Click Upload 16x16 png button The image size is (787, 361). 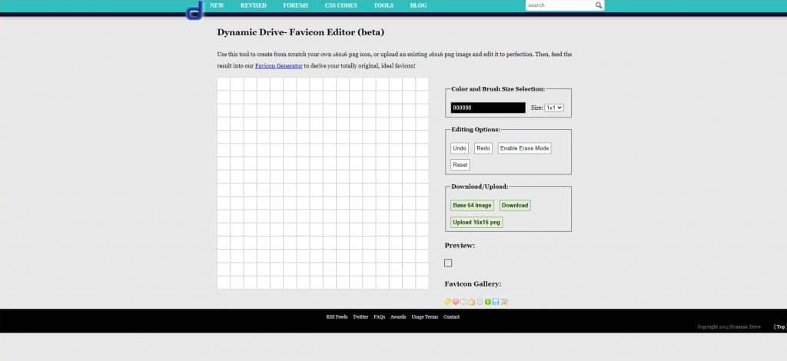click(x=477, y=222)
